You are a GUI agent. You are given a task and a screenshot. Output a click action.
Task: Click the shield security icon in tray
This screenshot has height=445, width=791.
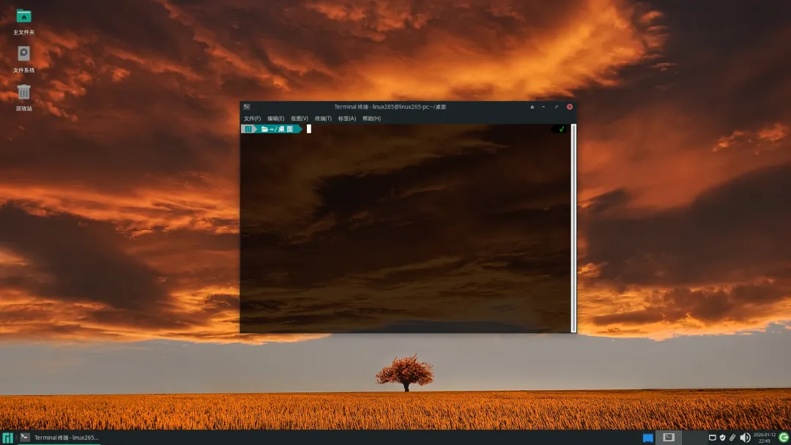point(722,437)
